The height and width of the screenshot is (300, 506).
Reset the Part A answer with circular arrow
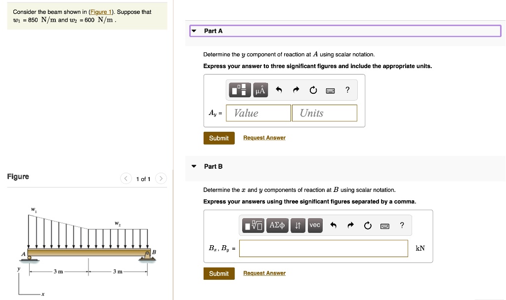pos(313,90)
